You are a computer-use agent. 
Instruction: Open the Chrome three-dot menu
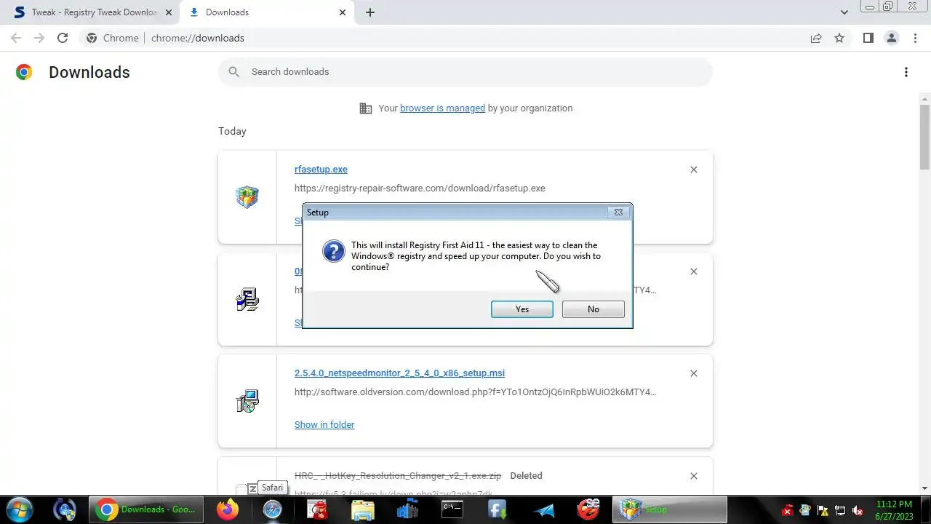[x=915, y=38]
